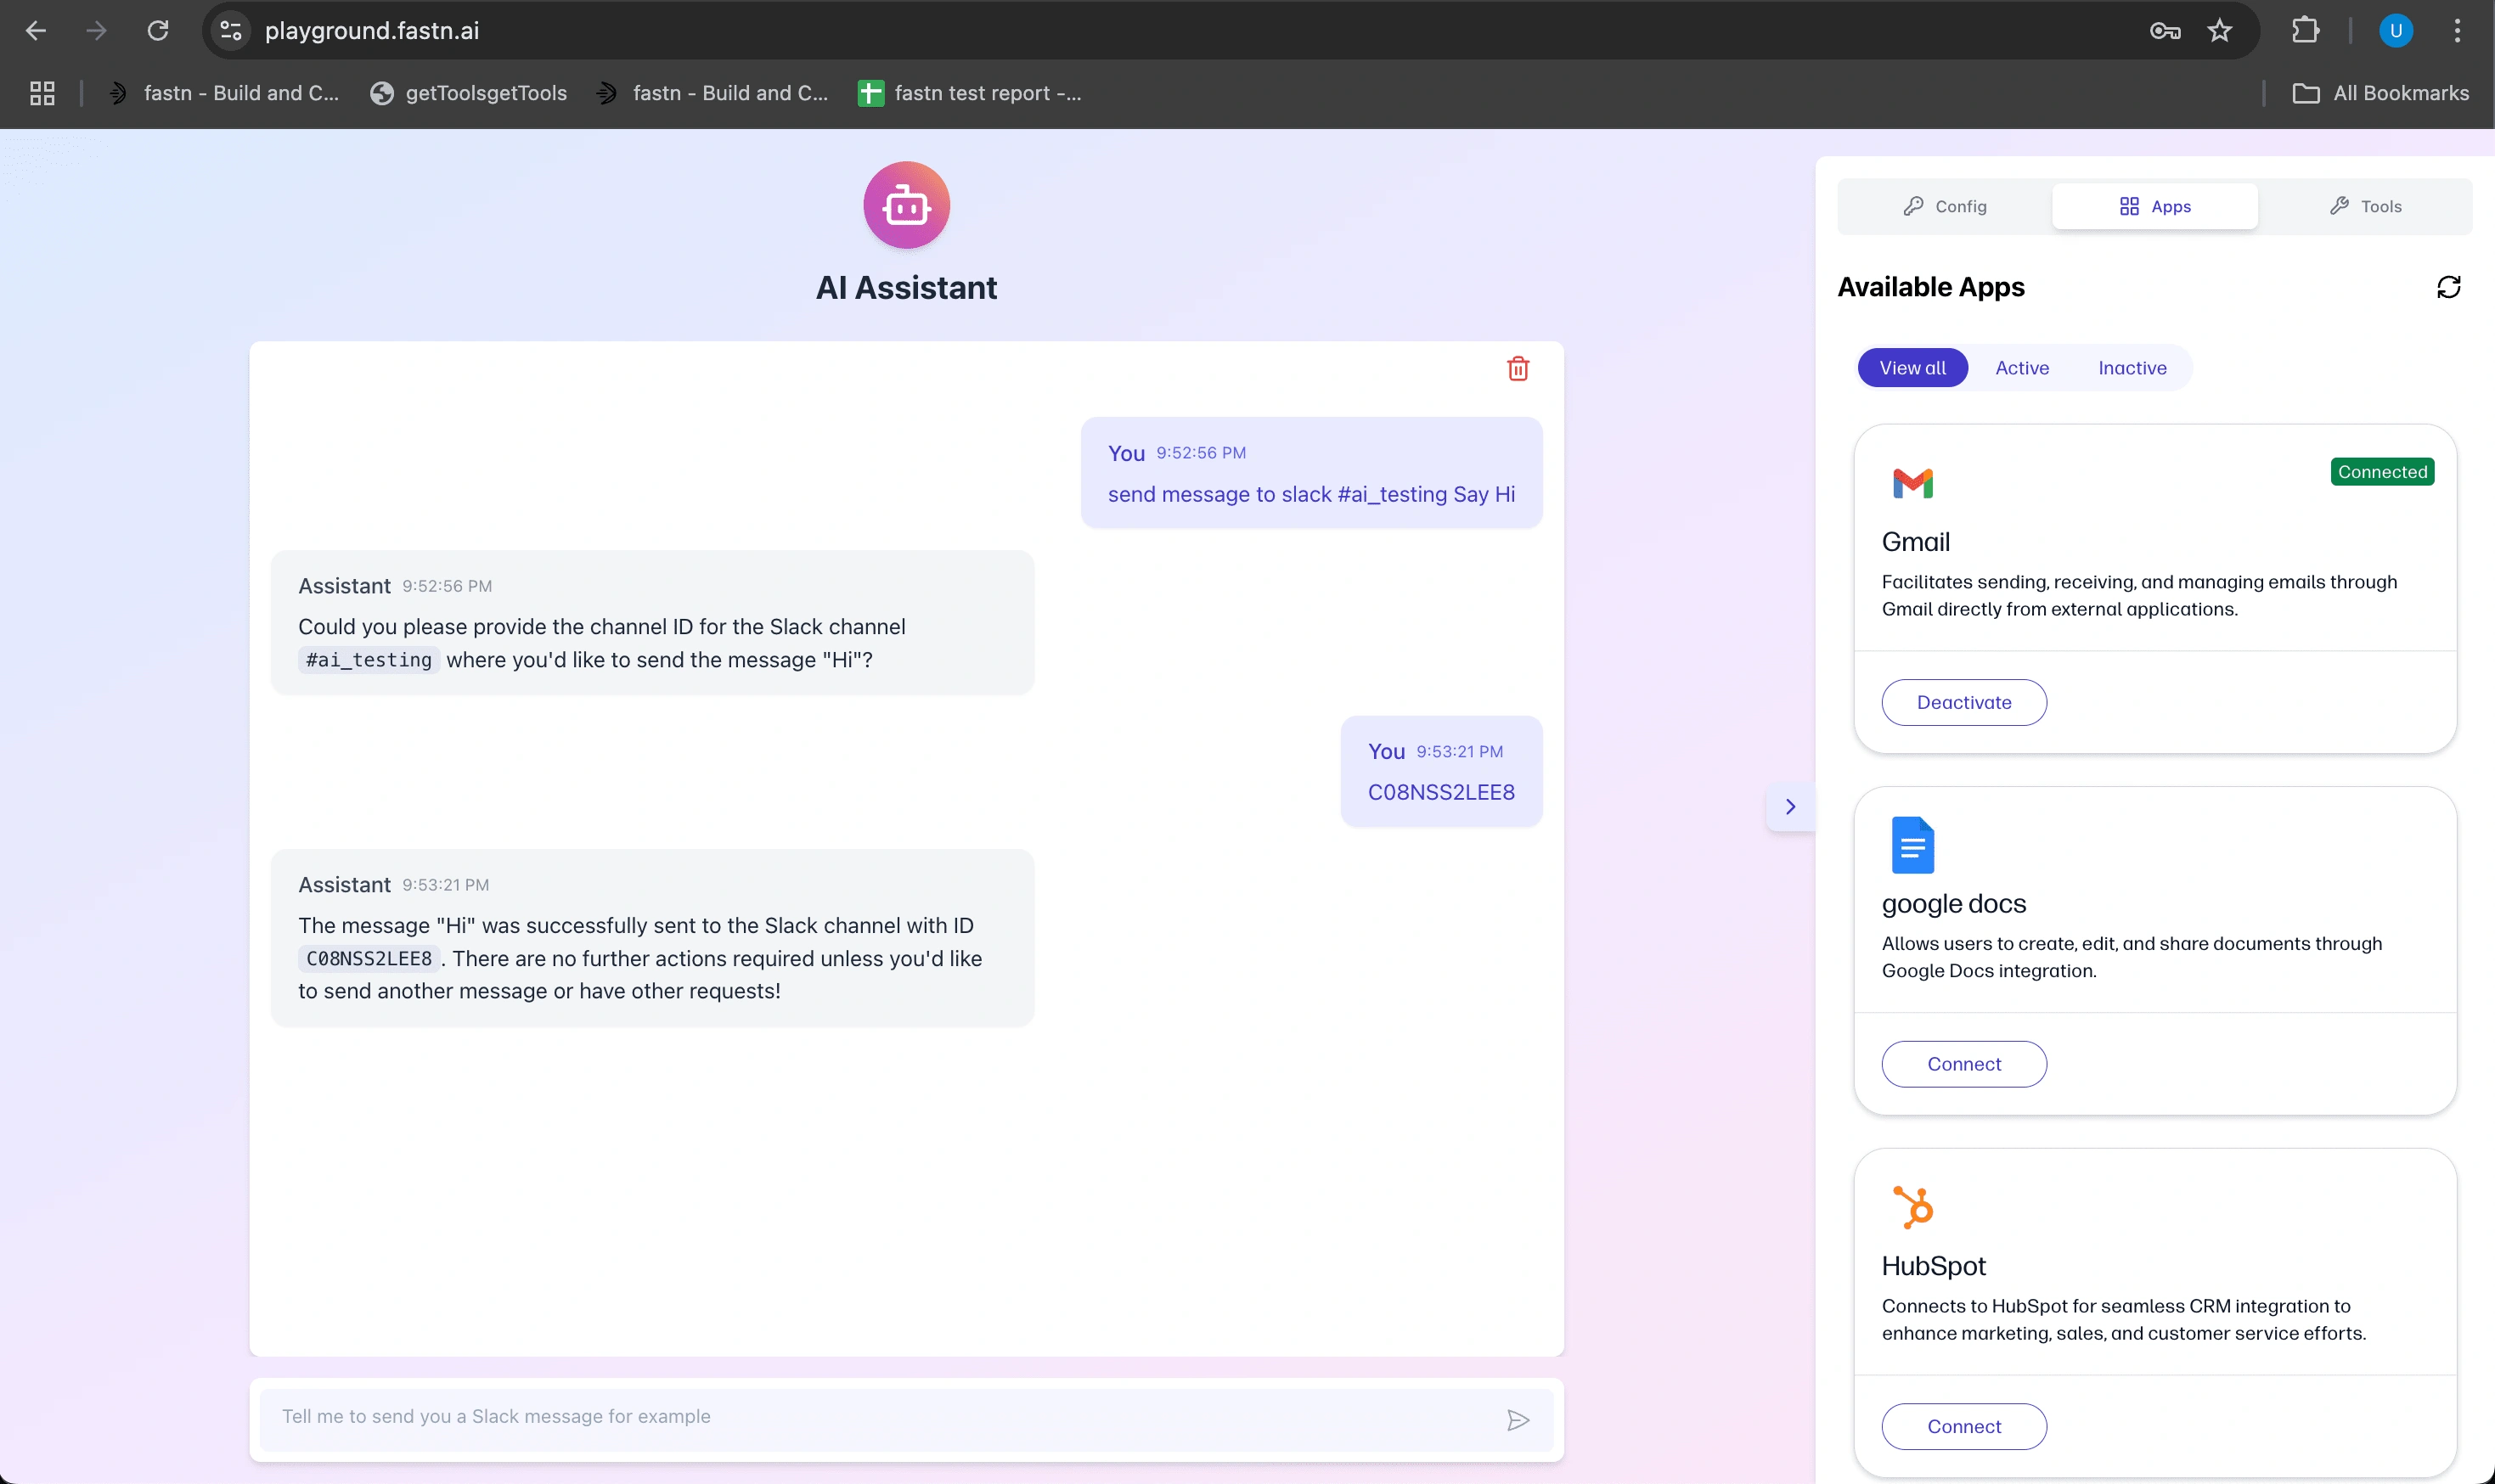This screenshot has width=2495, height=1484.
Task: Collapse the side panel with chevron
Action: [1790, 806]
